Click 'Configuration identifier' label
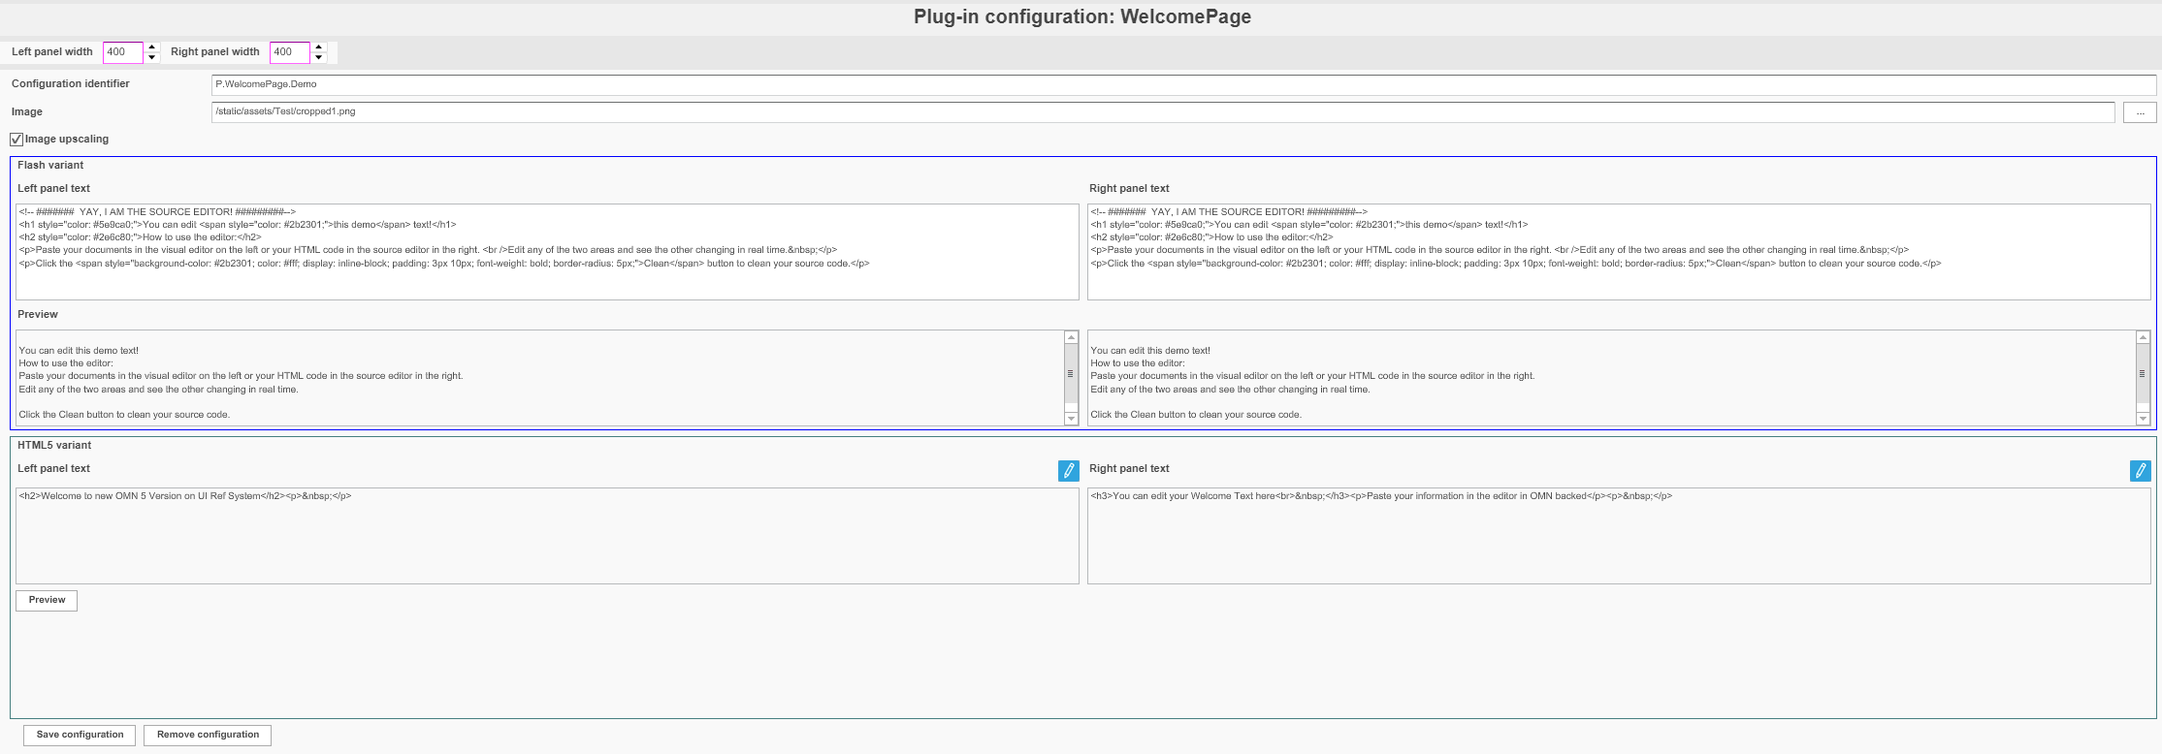Viewport: 2162px width, 754px height. coord(71,84)
